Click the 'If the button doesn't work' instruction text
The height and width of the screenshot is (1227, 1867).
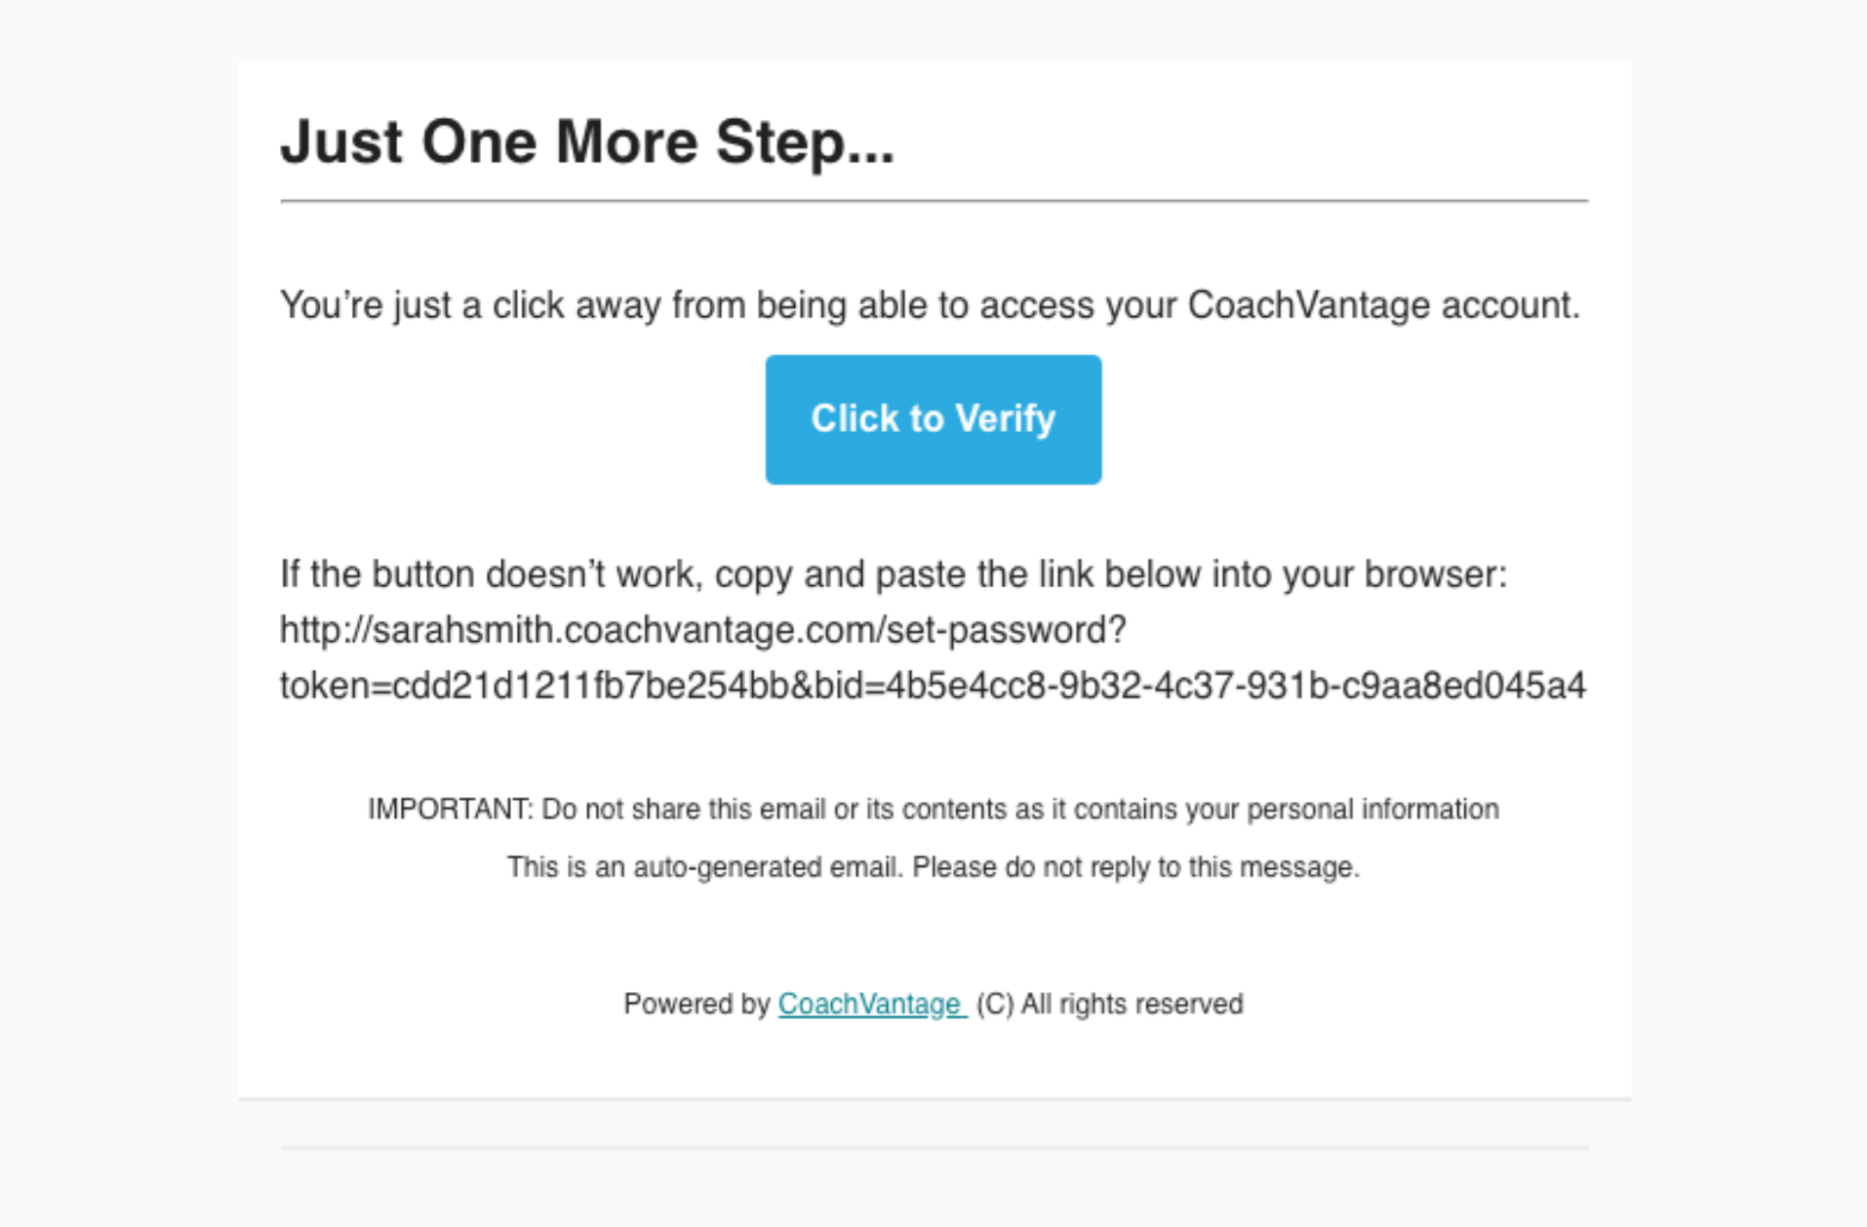[894, 574]
